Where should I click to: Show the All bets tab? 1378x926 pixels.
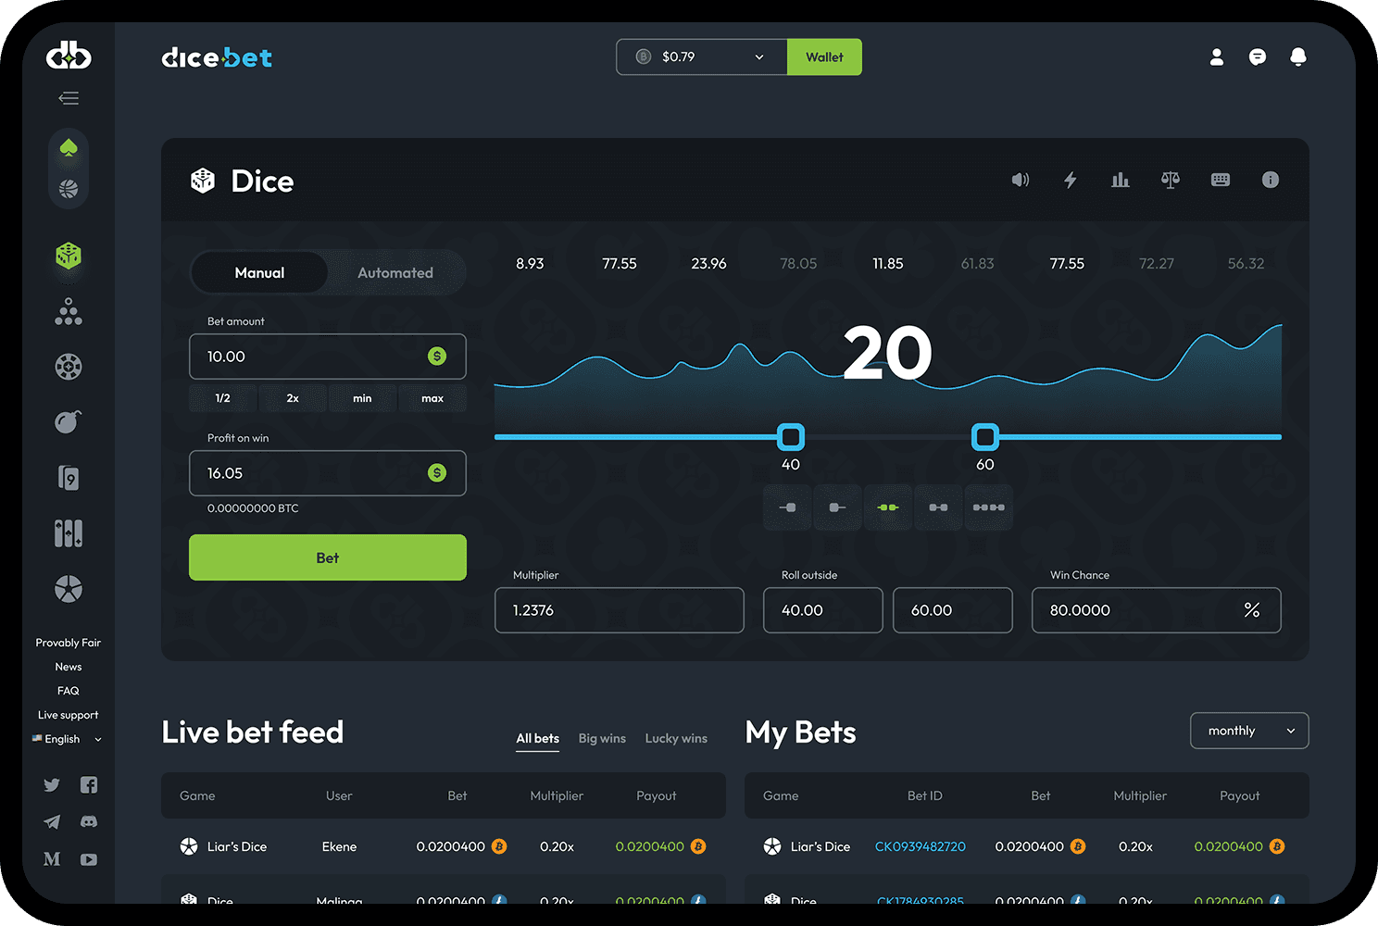[538, 738]
